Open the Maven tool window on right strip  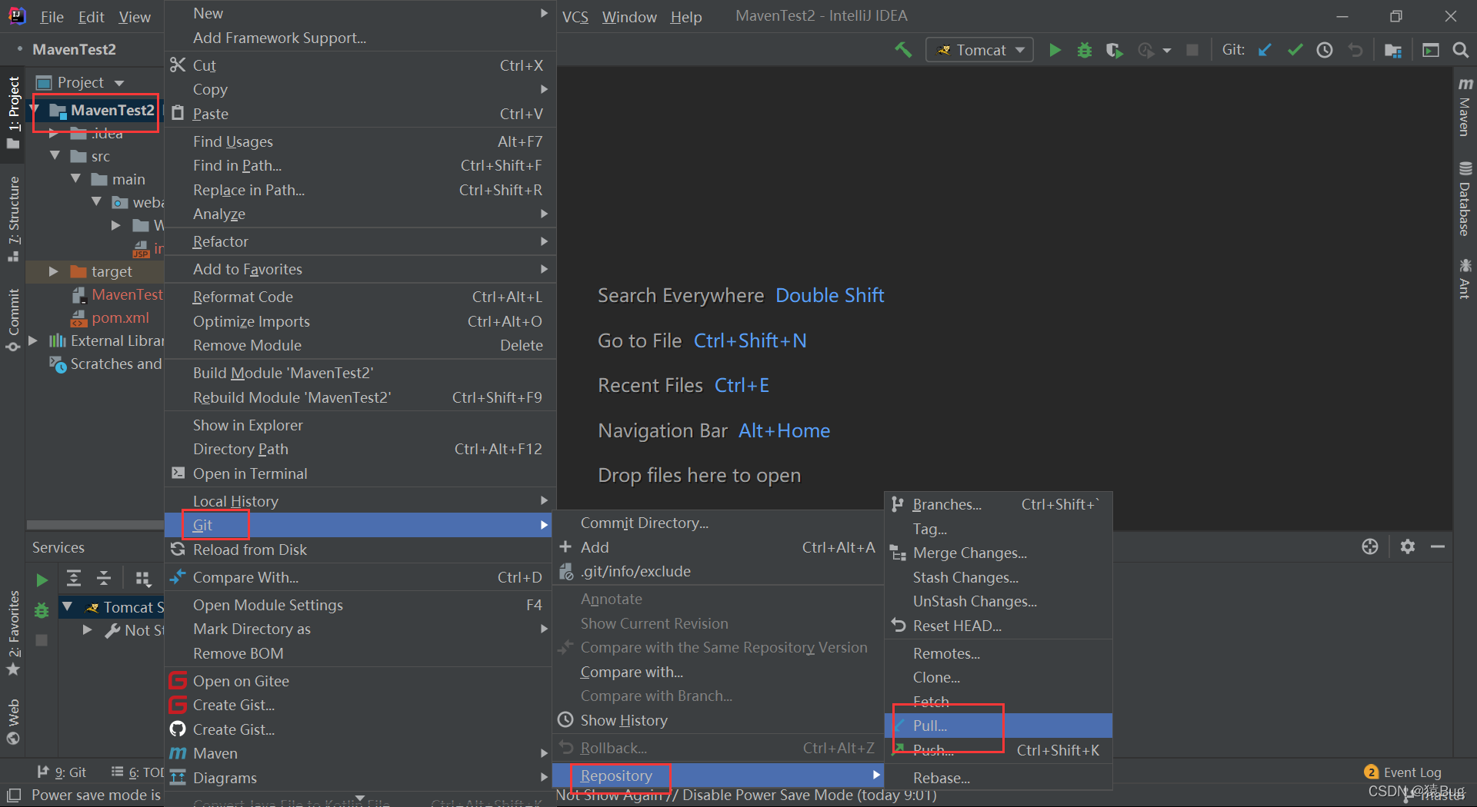click(x=1465, y=107)
